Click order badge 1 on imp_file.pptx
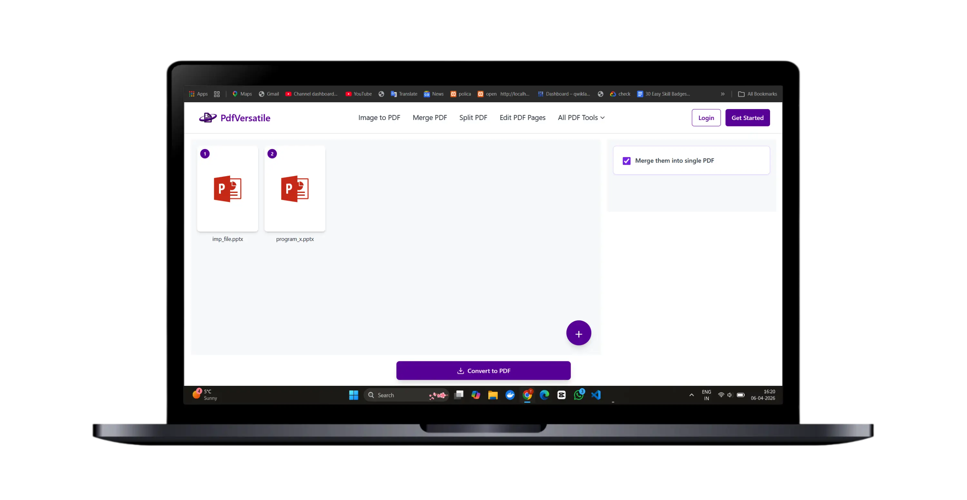The width and height of the screenshot is (967, 500). coord(205,154)
